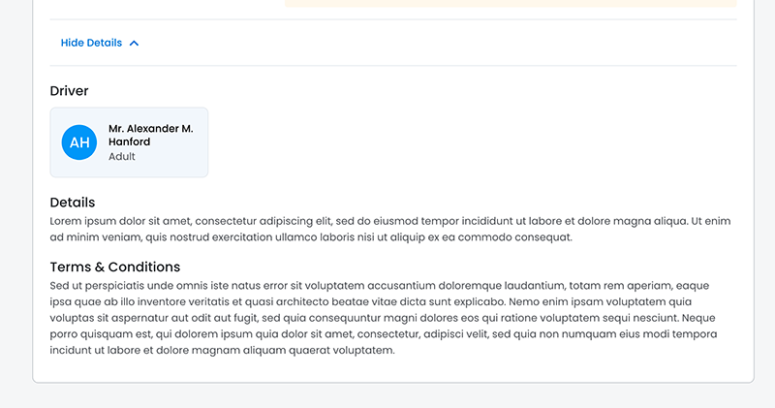Click the Terms & Conditions heading

(x=115, y=267)
